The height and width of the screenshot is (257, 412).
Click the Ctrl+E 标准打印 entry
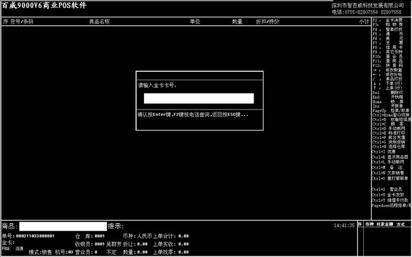point(388,133)
